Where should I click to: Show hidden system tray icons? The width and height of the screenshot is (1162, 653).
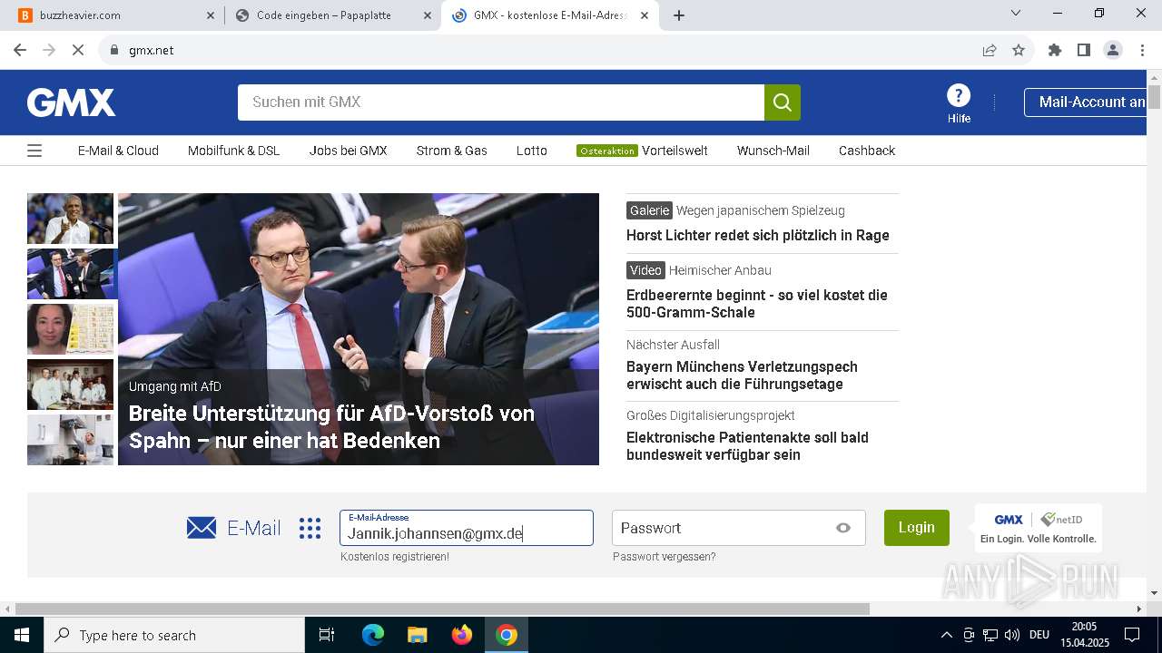[946, 635]
